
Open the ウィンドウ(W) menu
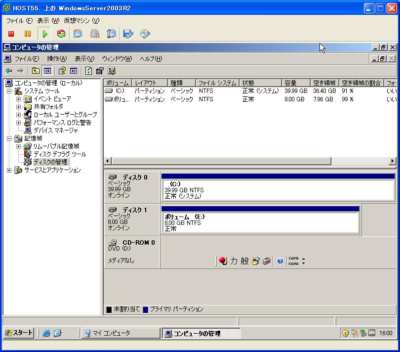pos(117,59)
